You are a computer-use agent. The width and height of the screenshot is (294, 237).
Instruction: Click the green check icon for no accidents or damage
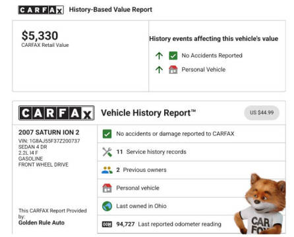pyautogui.click(x=107, y=134)
